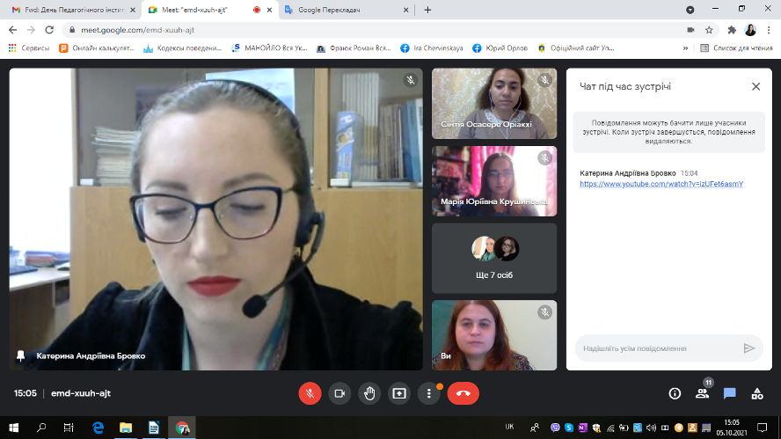Close the Gmail Fwd tab
781x439 pixels.
coord(133,10)
